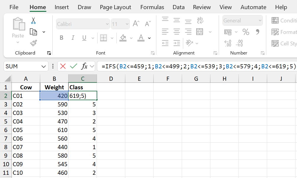Toggle Wrap Text option
This screenshot has width=297, height=178.
tap(200, 20)
